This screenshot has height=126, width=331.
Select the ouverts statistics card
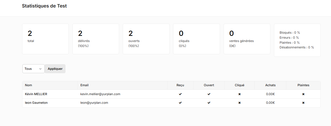(146, 39)
